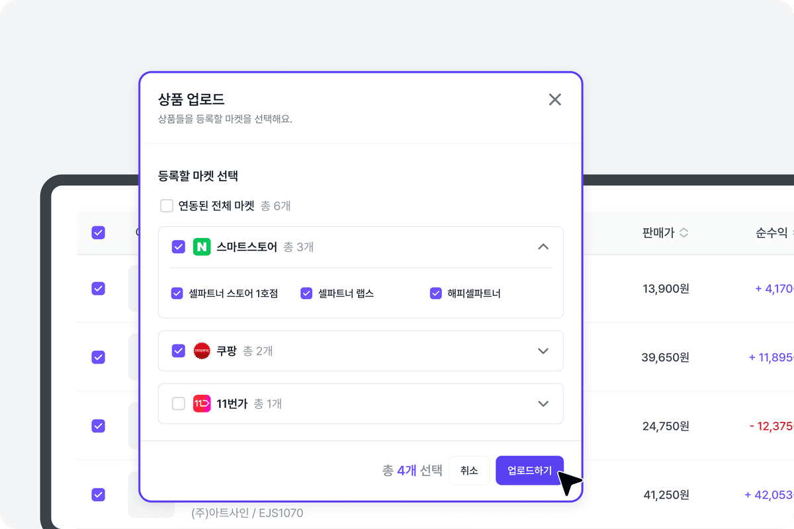Click the 순수익 column header

click(772, 233)
